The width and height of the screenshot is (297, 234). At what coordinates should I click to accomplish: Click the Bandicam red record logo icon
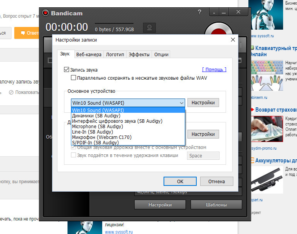46,13
